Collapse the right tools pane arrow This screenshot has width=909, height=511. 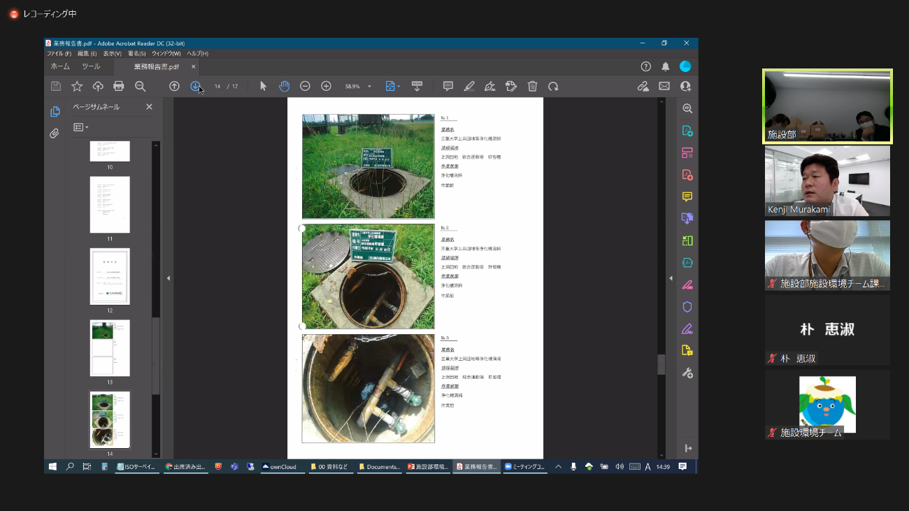[x=671, y=278]
